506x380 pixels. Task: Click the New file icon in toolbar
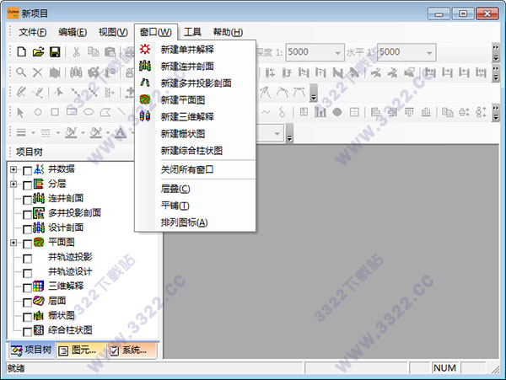(x=21, y=52)
